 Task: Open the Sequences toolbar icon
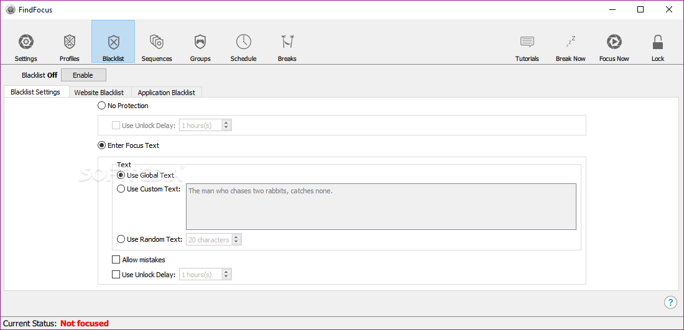157,42
